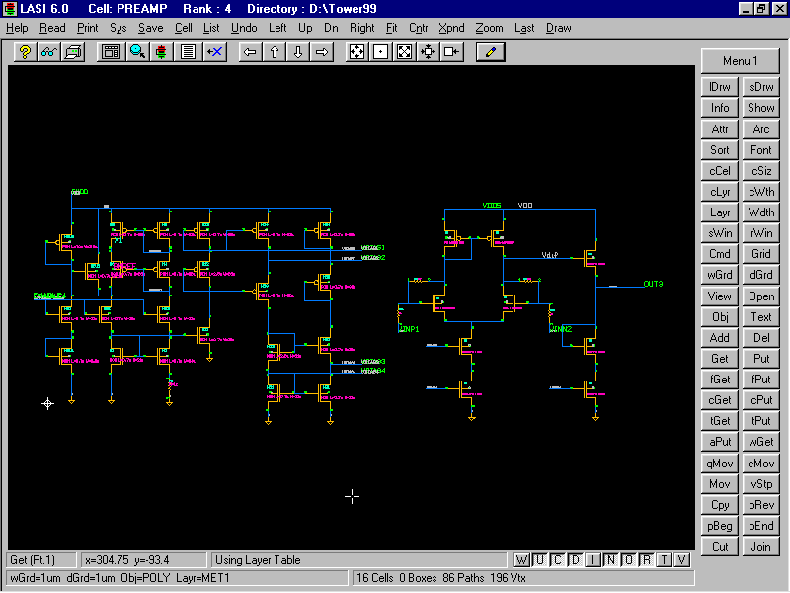Click the magnifier zoom icon in toolbar
Screen dimensions: 790x593
[137, 51]
